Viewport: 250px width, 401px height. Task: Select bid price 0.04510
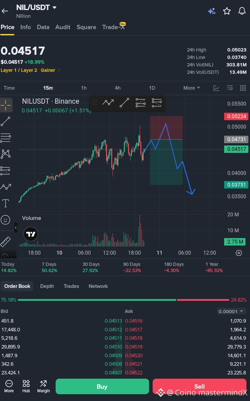(x=113, y=347)
